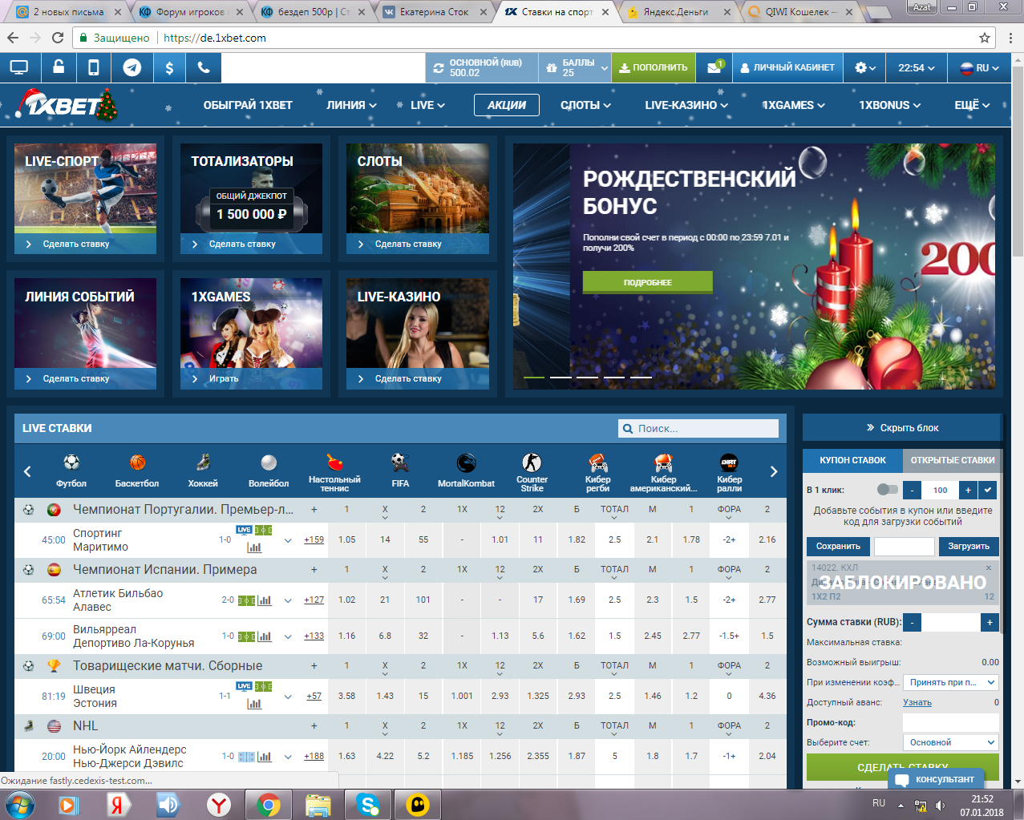The height and width of the screenshot is (820, 1024).
Task: Select FIFA sport icon
Action: pyautogui.click(x=400, y=470)
